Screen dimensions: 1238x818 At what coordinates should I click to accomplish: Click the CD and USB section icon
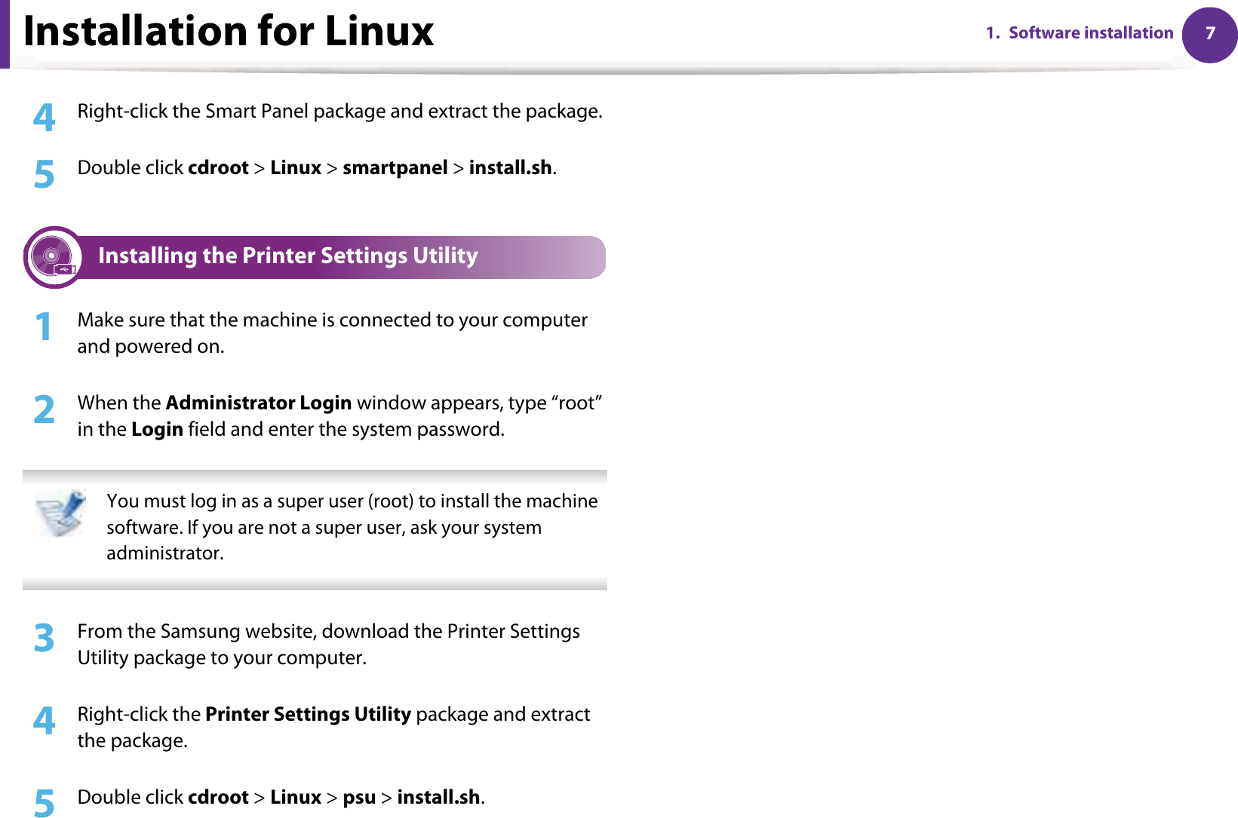click(x=54, y=257)
